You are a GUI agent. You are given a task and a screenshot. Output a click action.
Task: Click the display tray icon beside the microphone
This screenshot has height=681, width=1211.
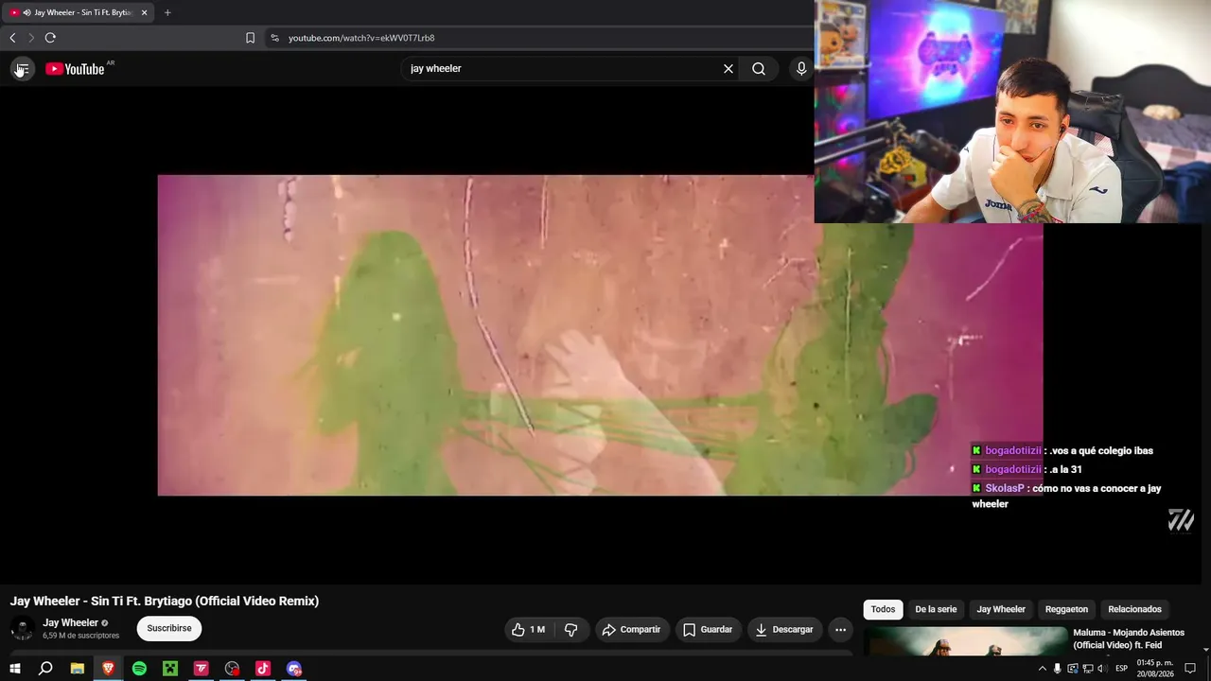[1073, 669]
